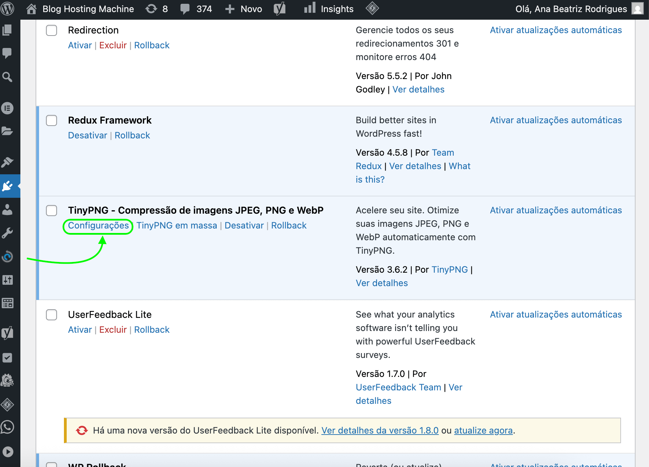Click the Yoast icon in the top admin bar
649x467 pixels.
tap(280, 9)
